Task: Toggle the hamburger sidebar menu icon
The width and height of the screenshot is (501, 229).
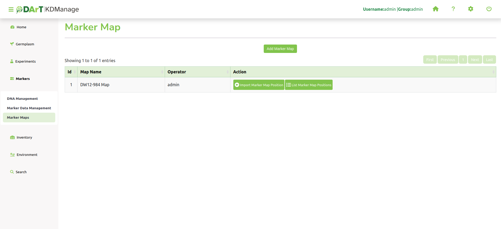Action: pos(11,9)
